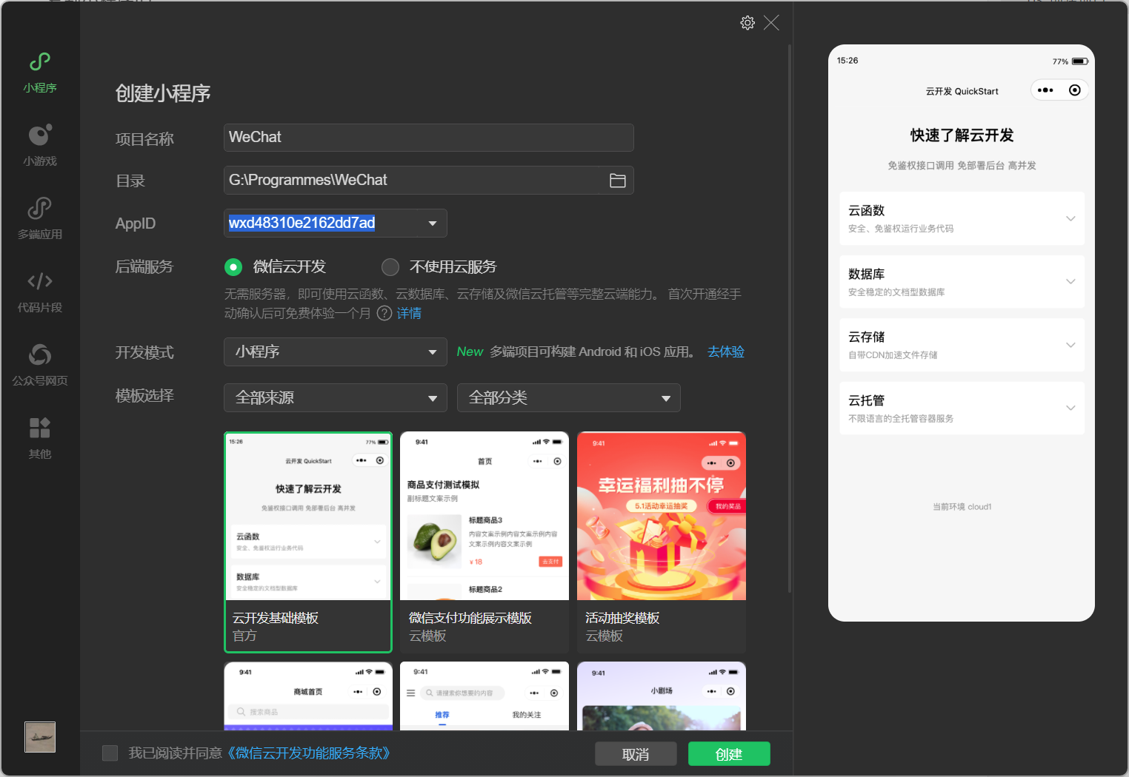Click the 快速了解云开发 preview heading
Viewport: 1129px width, 777px height.
point(962,135)
